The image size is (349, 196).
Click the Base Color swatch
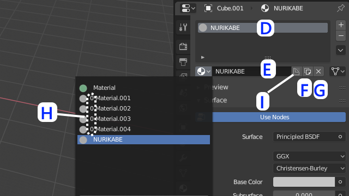[x=304, y=182]
